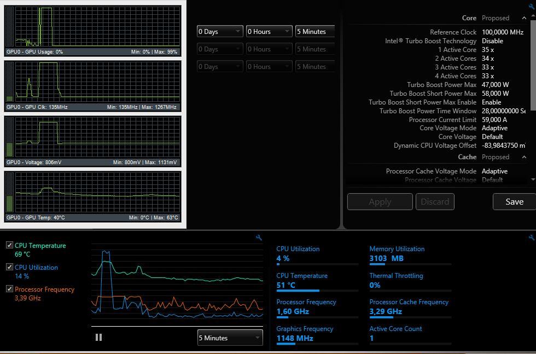Select Turbo Boost Power Time Window value
Viewport: 536px width, 354px height.
click(504, 111)
